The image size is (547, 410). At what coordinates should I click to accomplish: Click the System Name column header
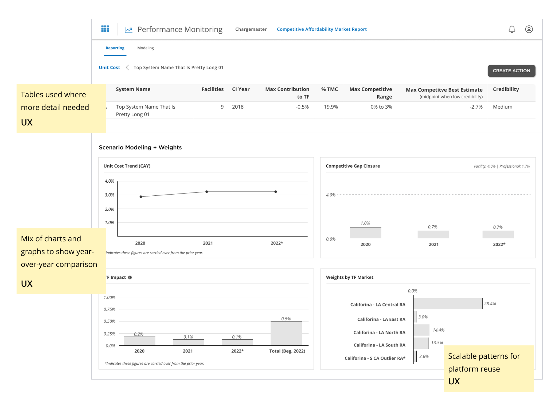[133, 89]
